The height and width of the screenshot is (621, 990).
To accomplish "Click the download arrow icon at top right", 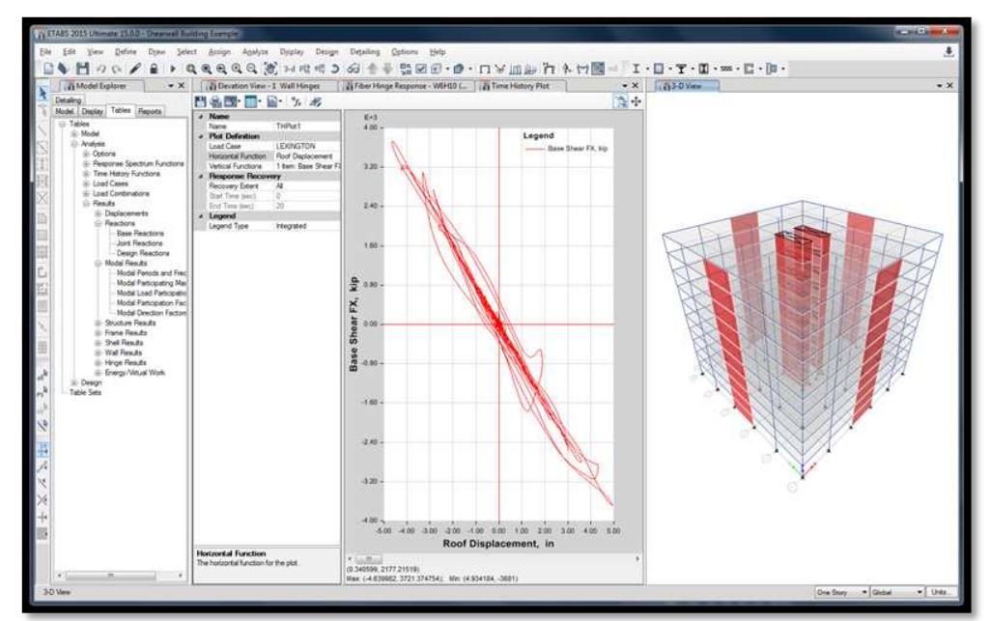I will (x=948, y=52).
